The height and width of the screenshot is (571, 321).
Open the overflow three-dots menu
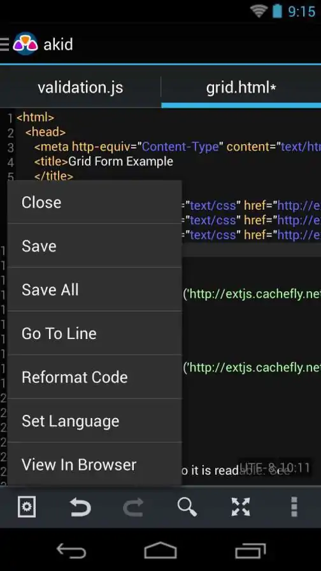(294, 507)
